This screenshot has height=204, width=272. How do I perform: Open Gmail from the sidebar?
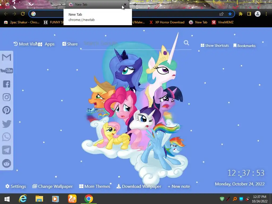tap(7, 57)
